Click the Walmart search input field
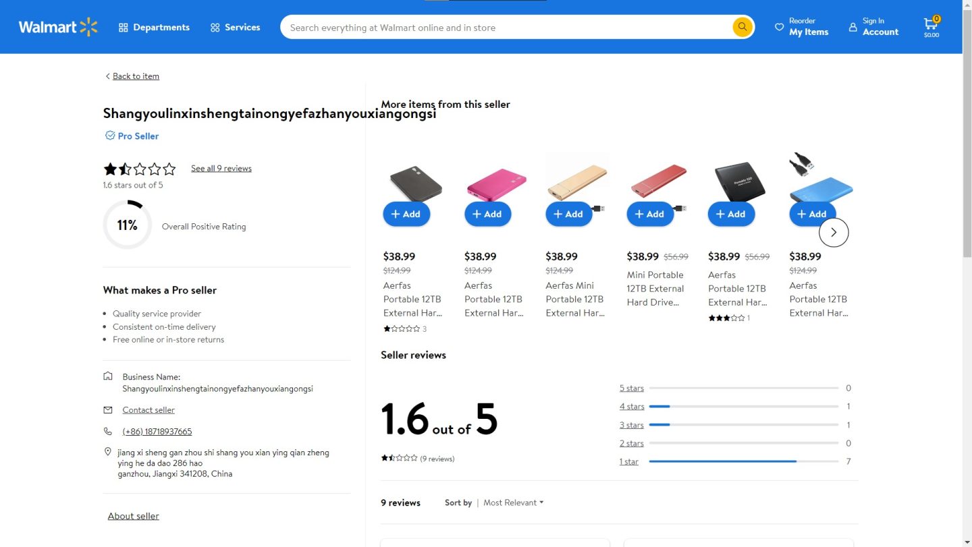972x547 pixels. click(506, 28)
